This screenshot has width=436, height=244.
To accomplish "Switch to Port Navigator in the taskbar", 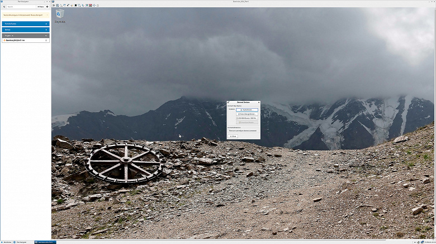I will 20,242.
